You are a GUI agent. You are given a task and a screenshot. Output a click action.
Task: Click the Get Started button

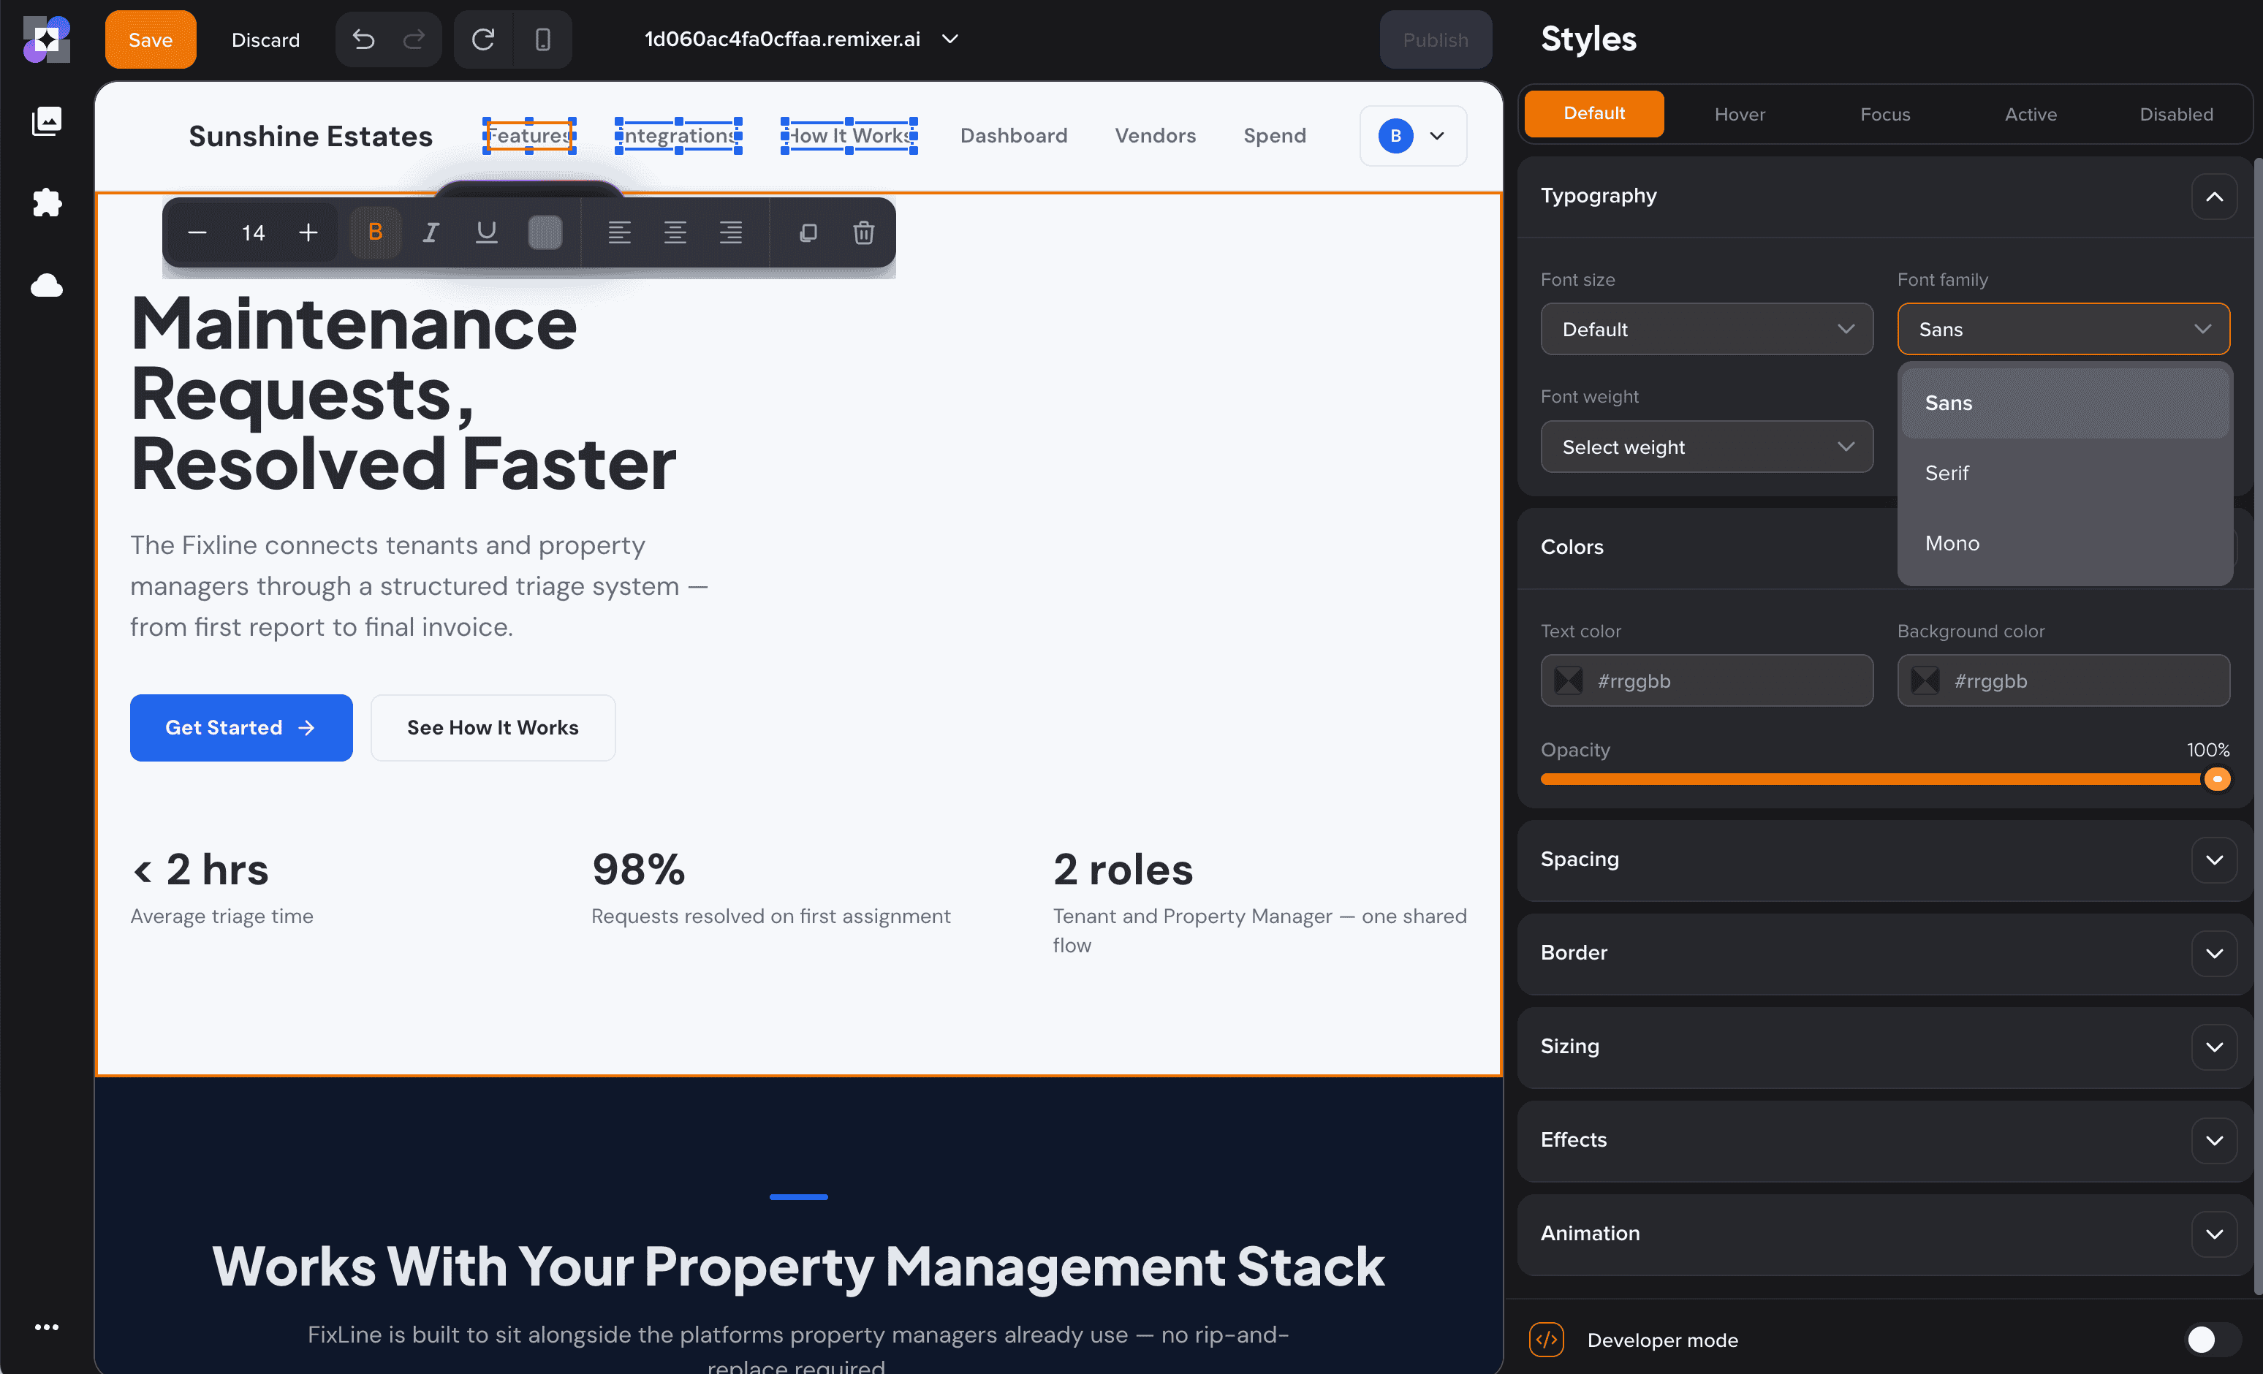point(240,727)
